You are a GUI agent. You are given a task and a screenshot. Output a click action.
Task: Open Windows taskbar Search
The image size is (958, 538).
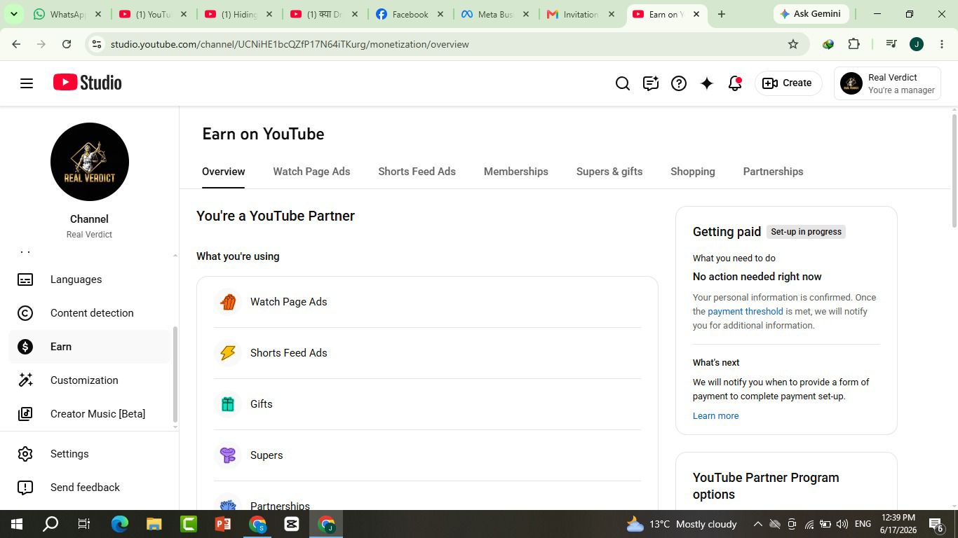click(x=50, y=524)
